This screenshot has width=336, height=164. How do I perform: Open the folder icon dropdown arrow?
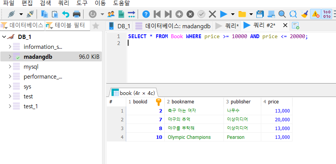(251, 14)
